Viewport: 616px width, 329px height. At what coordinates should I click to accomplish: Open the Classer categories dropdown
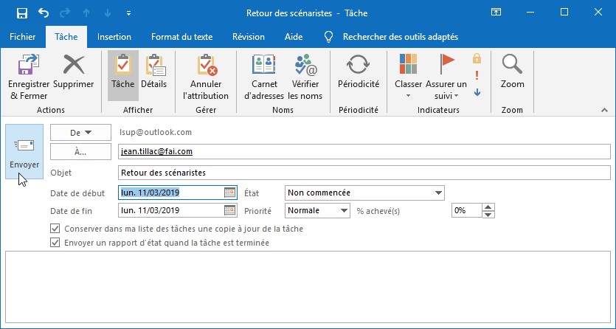point(408,77)
